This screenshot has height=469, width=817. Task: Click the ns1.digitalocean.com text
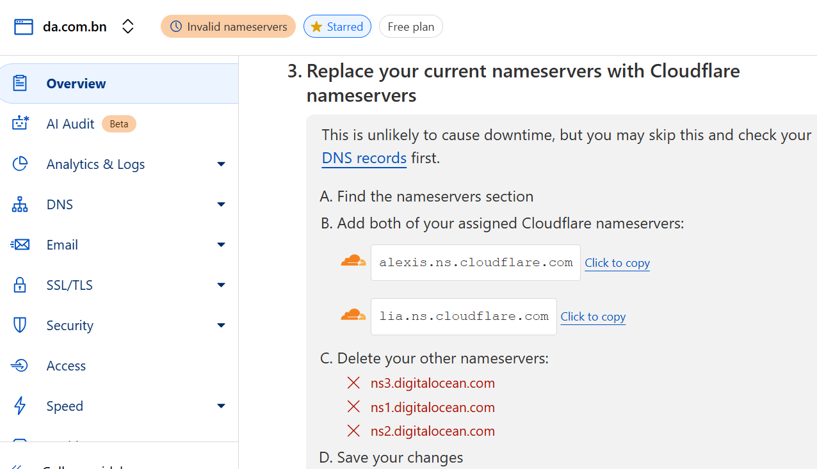(433, 408)
